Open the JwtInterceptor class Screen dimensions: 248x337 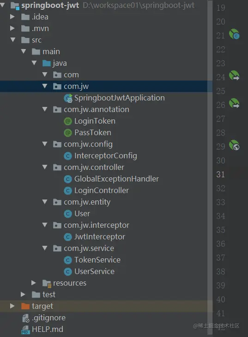pos(99,237)
